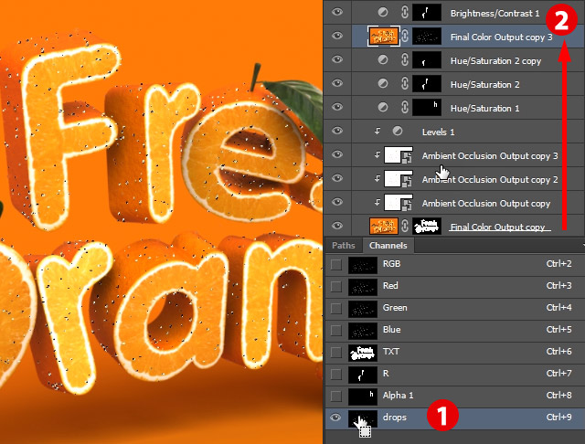The width and height of the screenshot is (585, 444).
Task: Hide the Final Color Output copy layer
Action: 337,226
